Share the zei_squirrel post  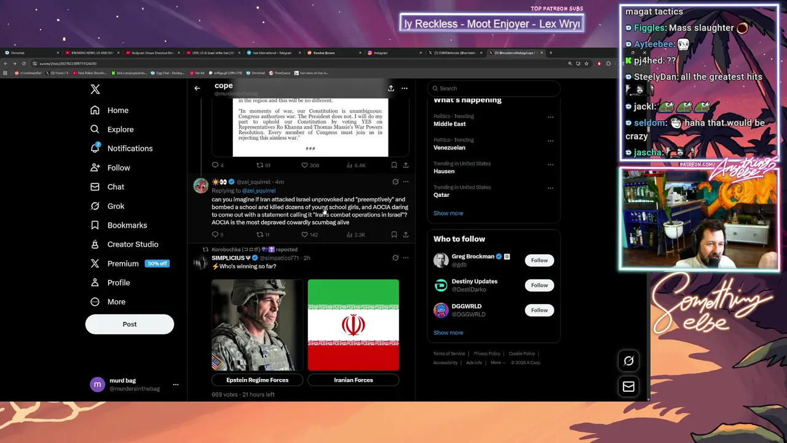point(406,234)
